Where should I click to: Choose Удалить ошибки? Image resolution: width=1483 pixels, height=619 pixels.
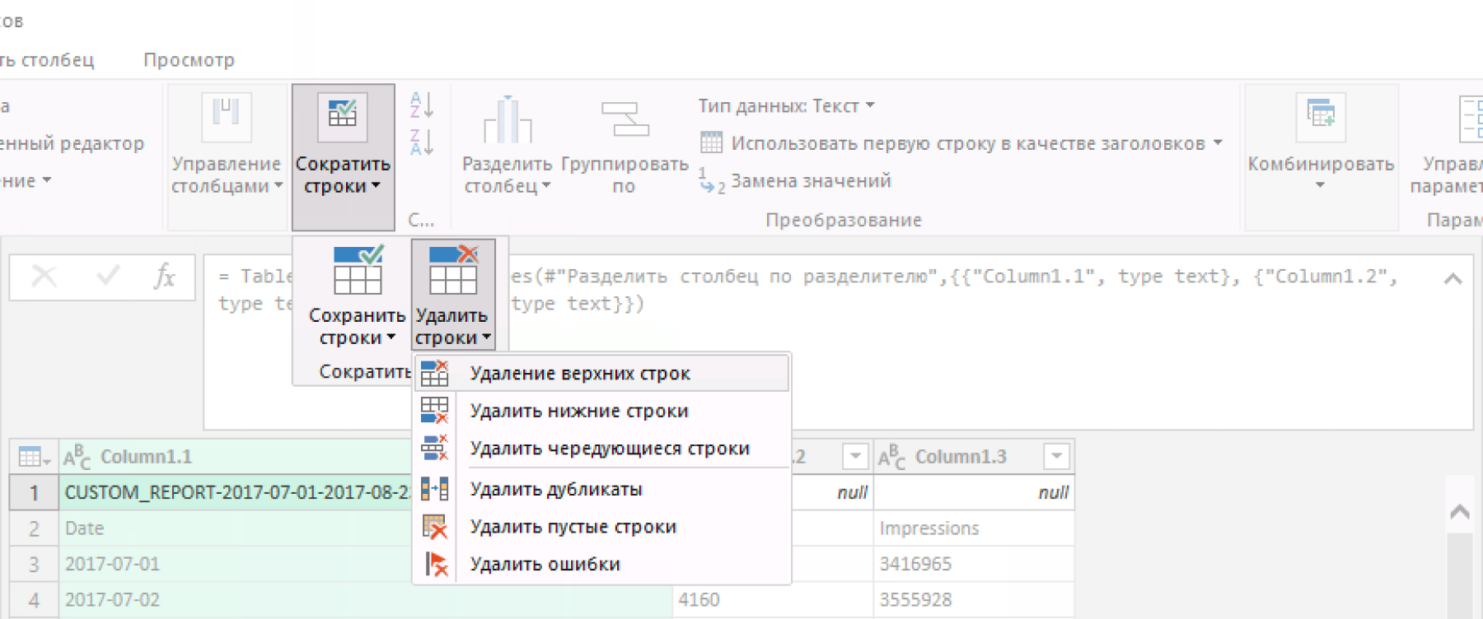pyautogui.click(x=601, y=564)
